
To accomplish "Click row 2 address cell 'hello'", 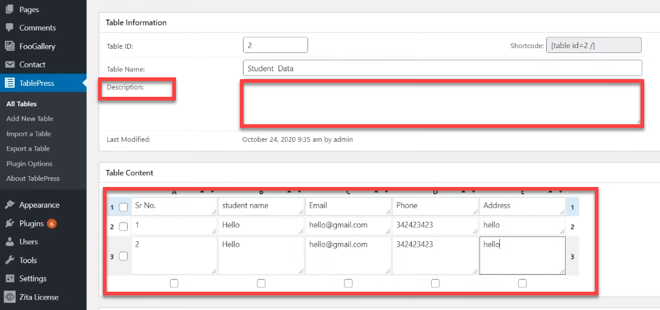I will click(522, 226).
